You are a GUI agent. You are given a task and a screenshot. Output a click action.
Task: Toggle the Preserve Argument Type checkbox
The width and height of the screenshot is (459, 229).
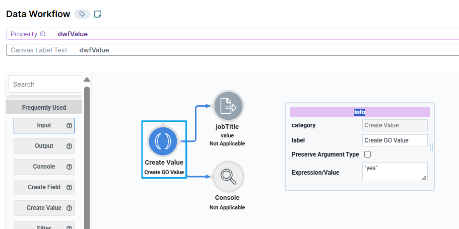click(x=367, y=154)
